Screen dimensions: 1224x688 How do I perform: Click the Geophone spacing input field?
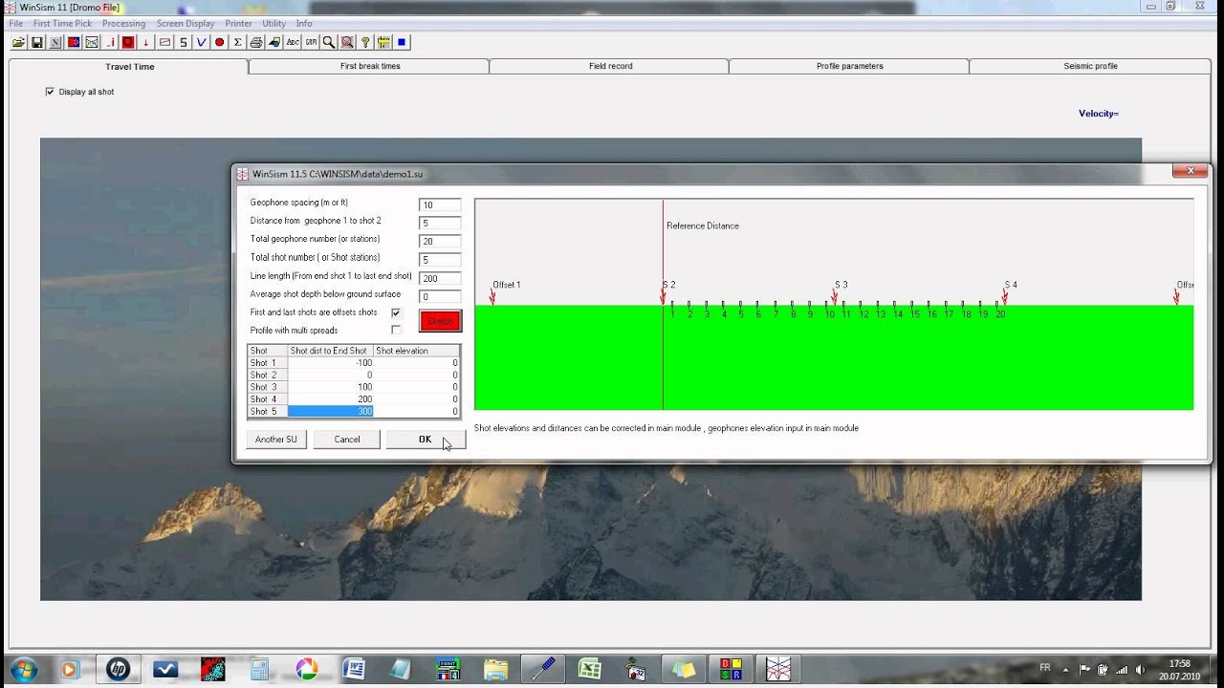(440, 204)
